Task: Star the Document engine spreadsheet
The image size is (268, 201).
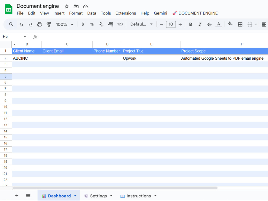Action: [67, 6]
